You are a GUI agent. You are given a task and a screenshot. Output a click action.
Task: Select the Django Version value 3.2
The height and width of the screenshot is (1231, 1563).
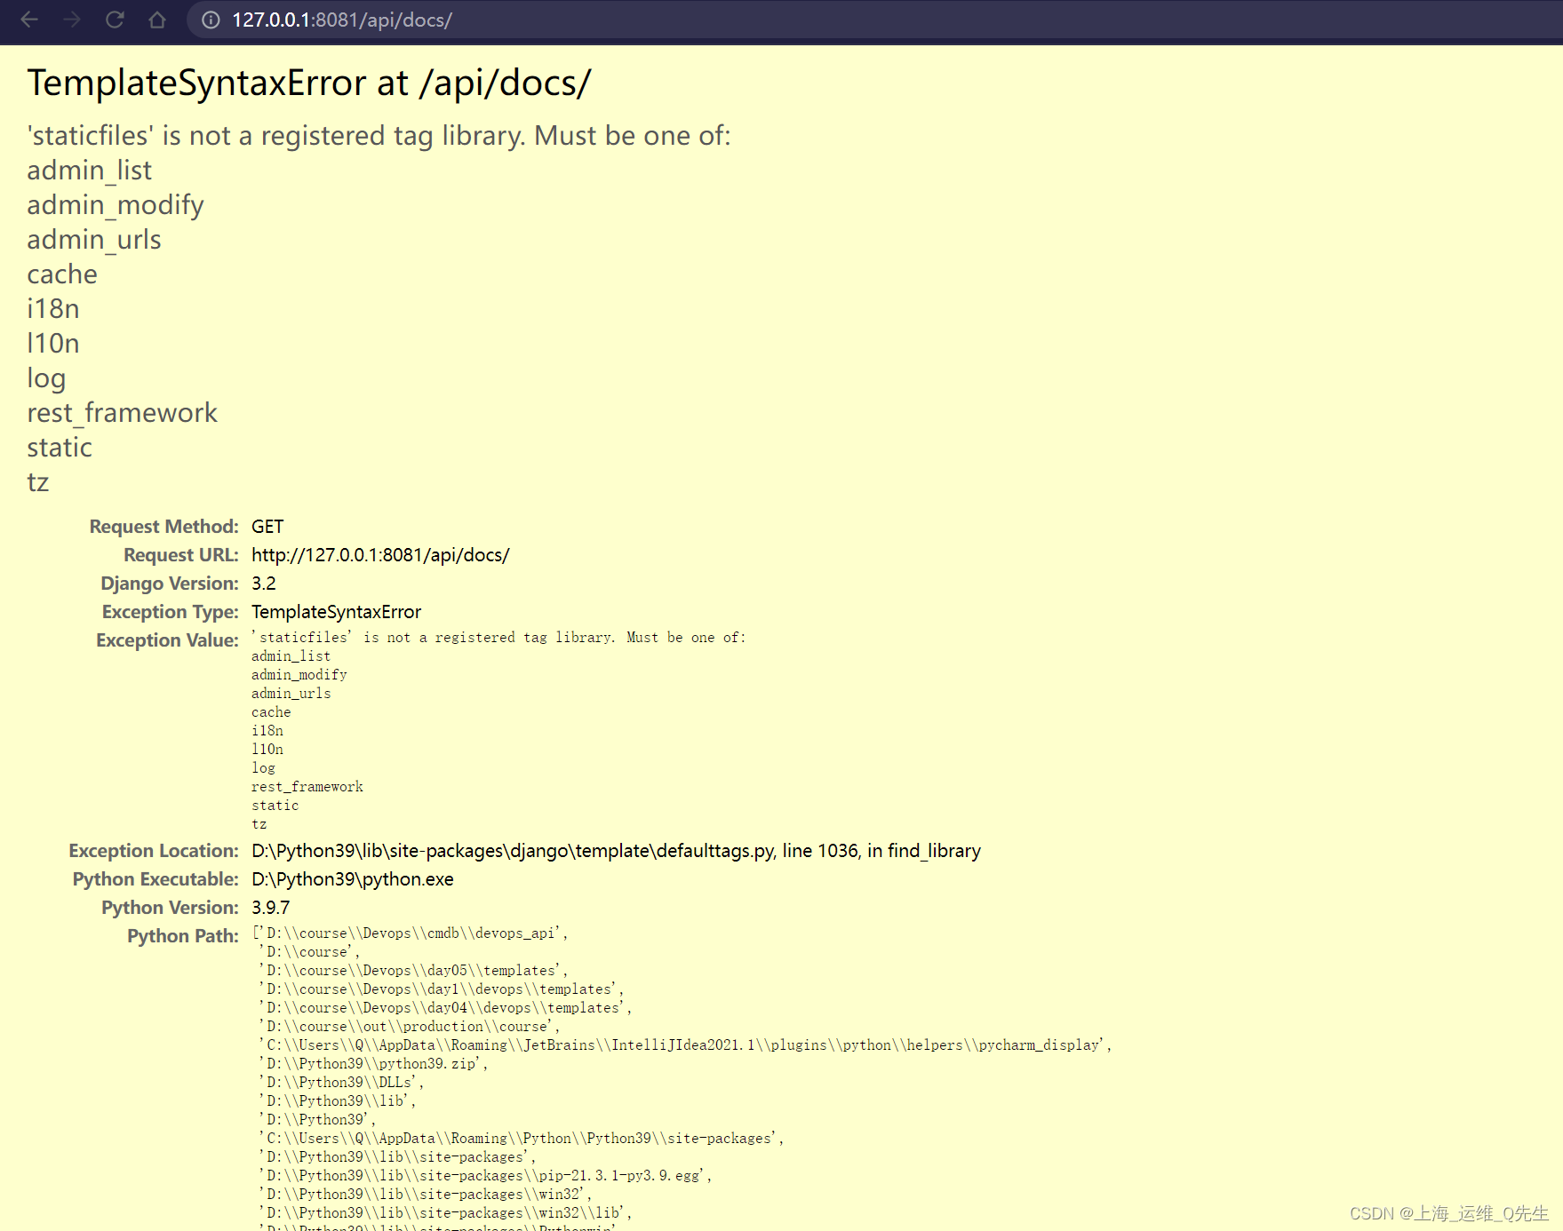[264, 583]
